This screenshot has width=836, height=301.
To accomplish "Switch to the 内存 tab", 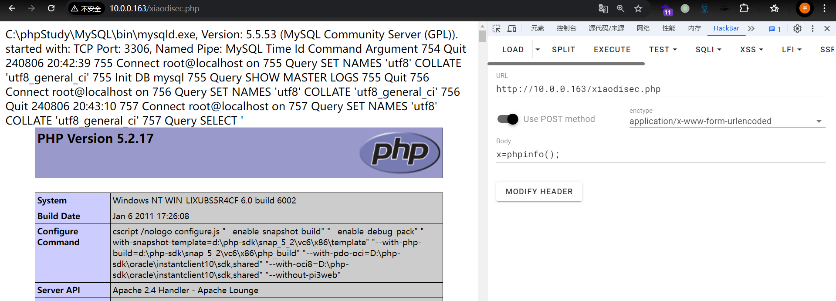I will click(694, 28).
